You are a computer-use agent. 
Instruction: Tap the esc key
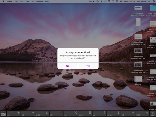coord(14,114)
